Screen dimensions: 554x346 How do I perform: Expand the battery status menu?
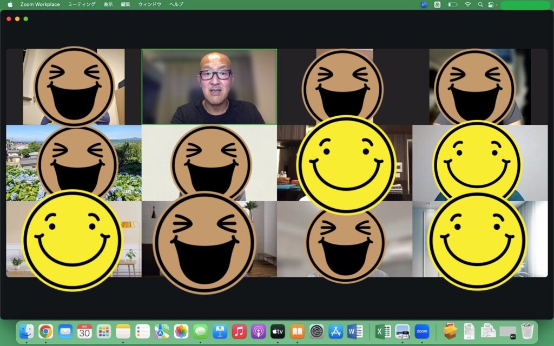click(x=452, y=4)
